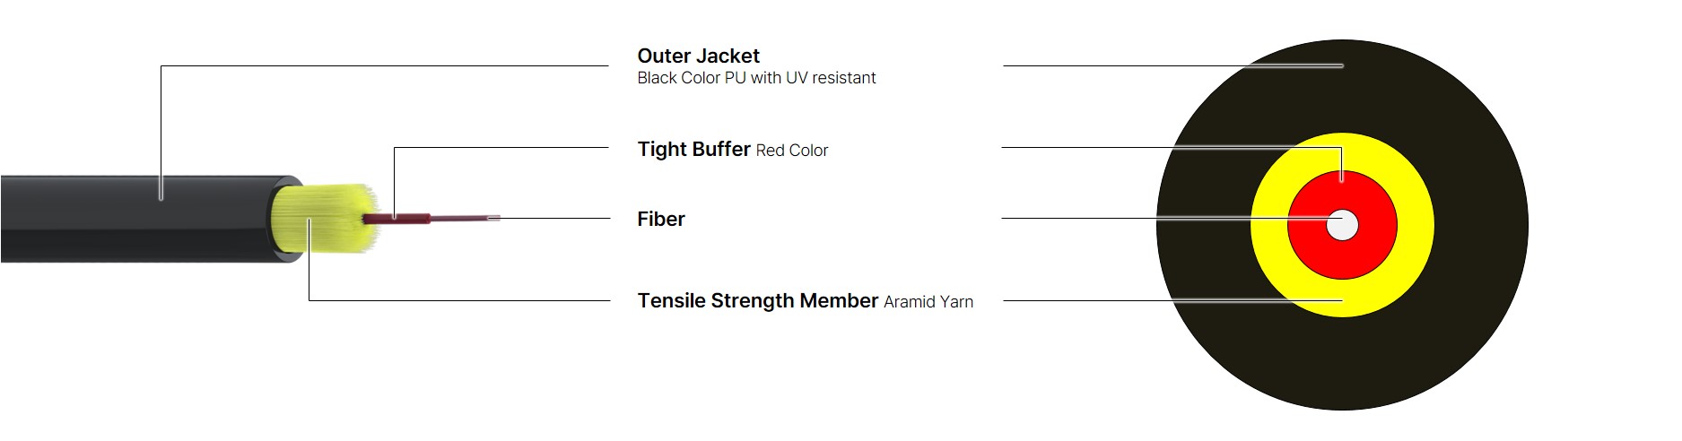Click the Red Color description text
The image size is (1682, 441).
[791, 151]
